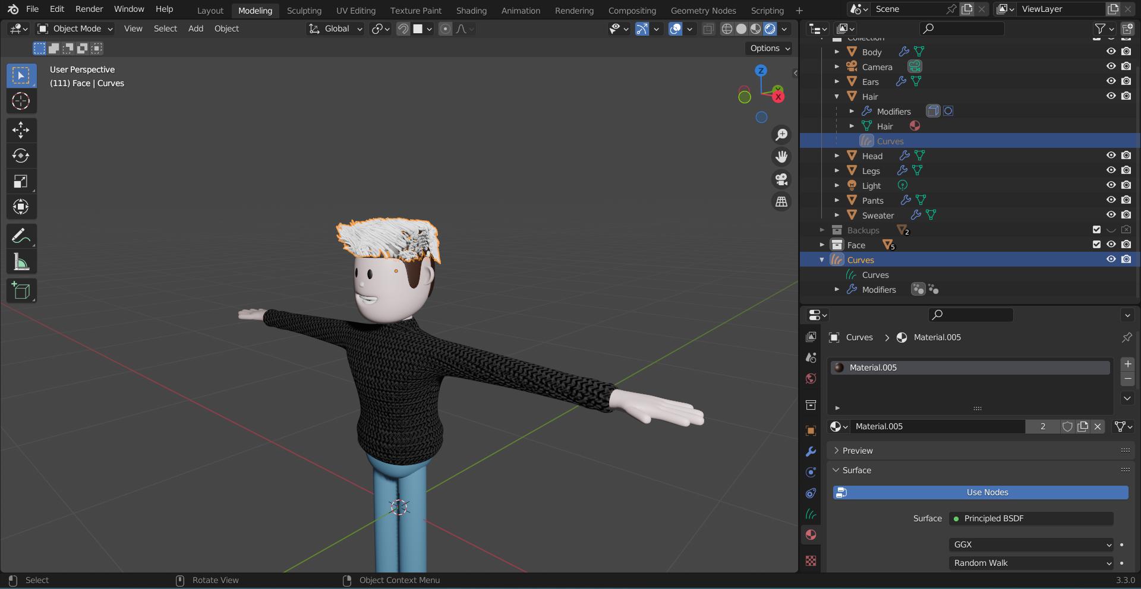
Task: Select the Rotate tool
Action: [x=21, y=156]
